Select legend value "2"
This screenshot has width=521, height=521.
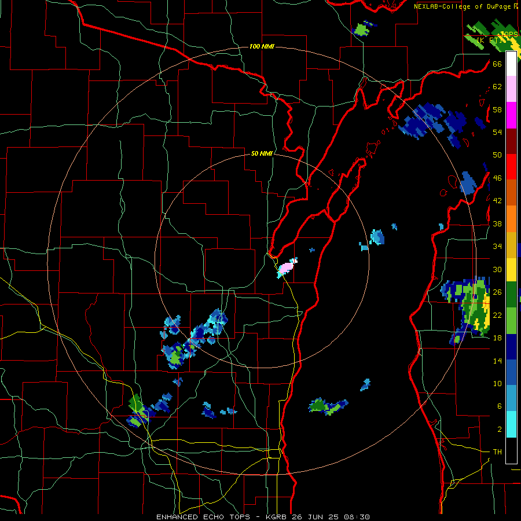(x=500, y=430)
